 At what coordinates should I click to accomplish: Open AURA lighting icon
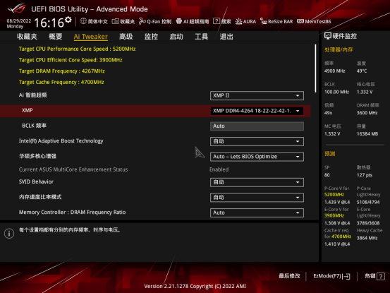238,21
